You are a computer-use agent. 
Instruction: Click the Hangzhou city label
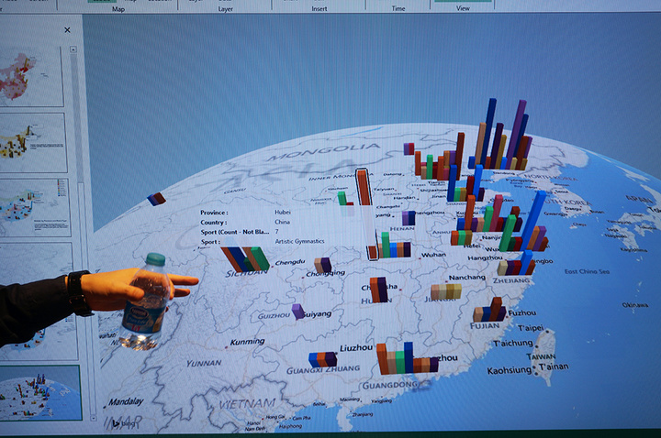pyautogui.click(x=486, y=257)
